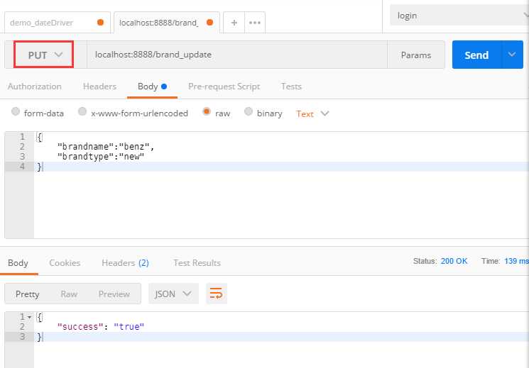Open the response Cookies tab
Screen dimensions: 529x368
pyautogui.click(x=65, y=263)
